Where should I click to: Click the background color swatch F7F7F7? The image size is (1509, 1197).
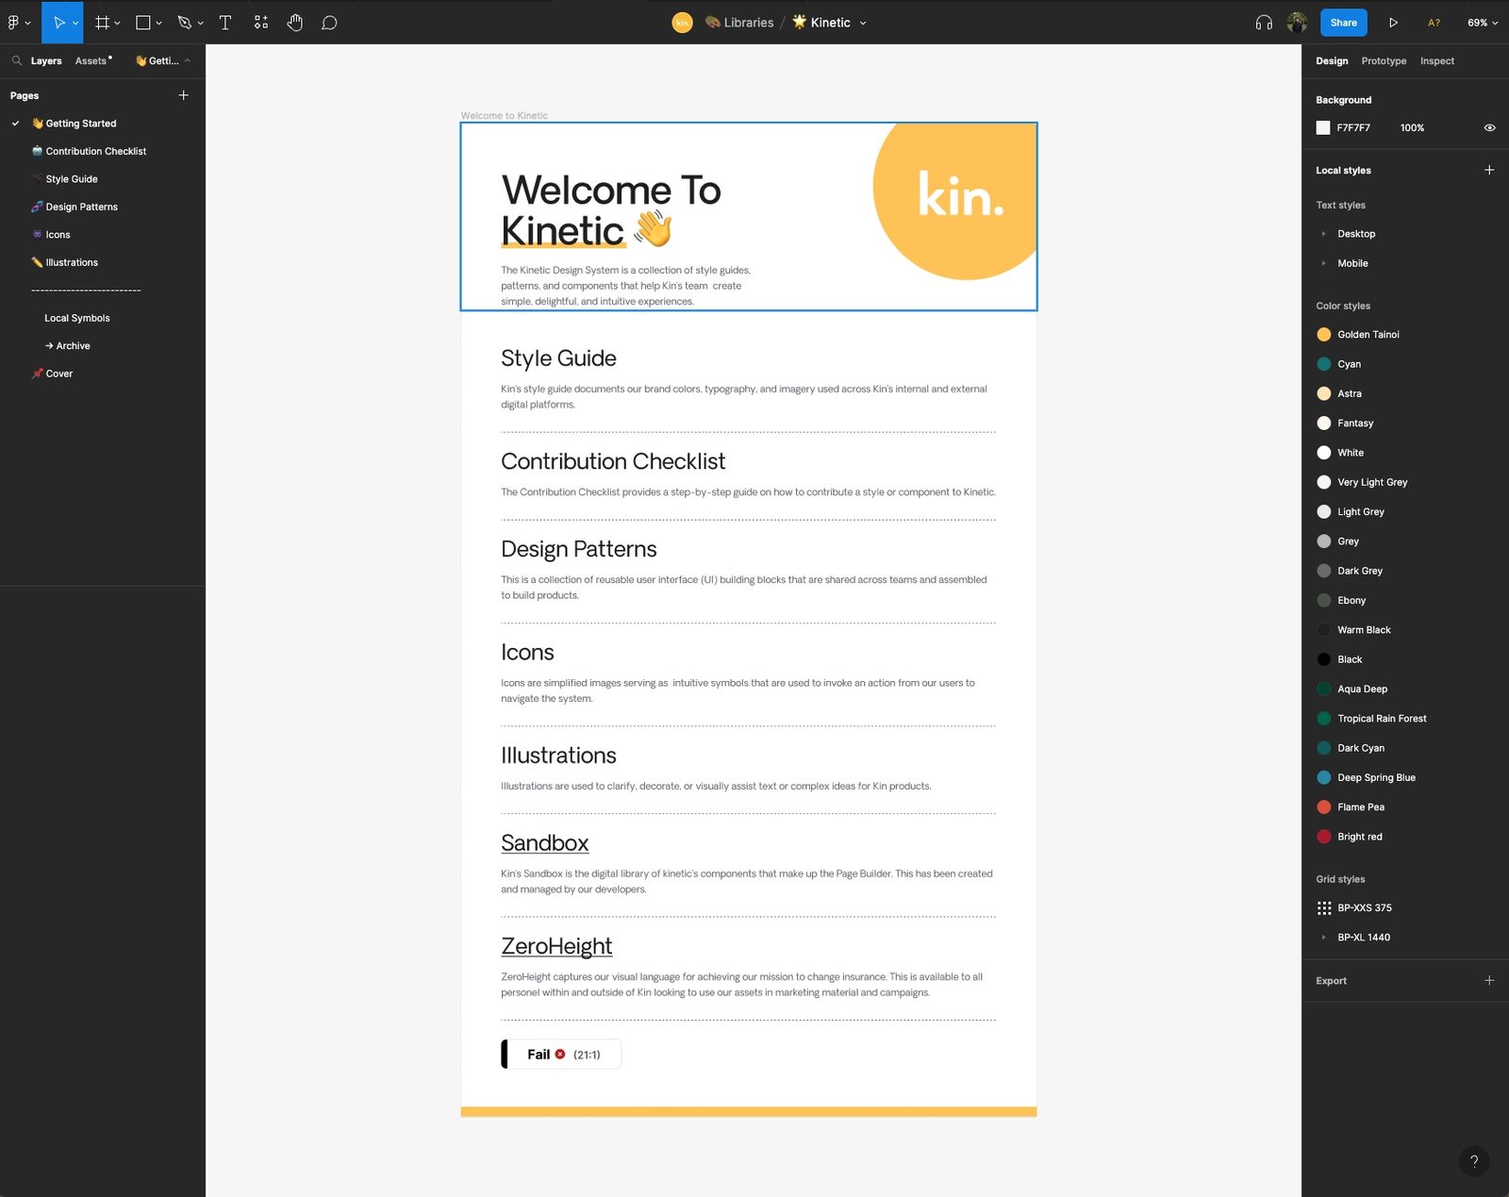tap(1323, 127)
